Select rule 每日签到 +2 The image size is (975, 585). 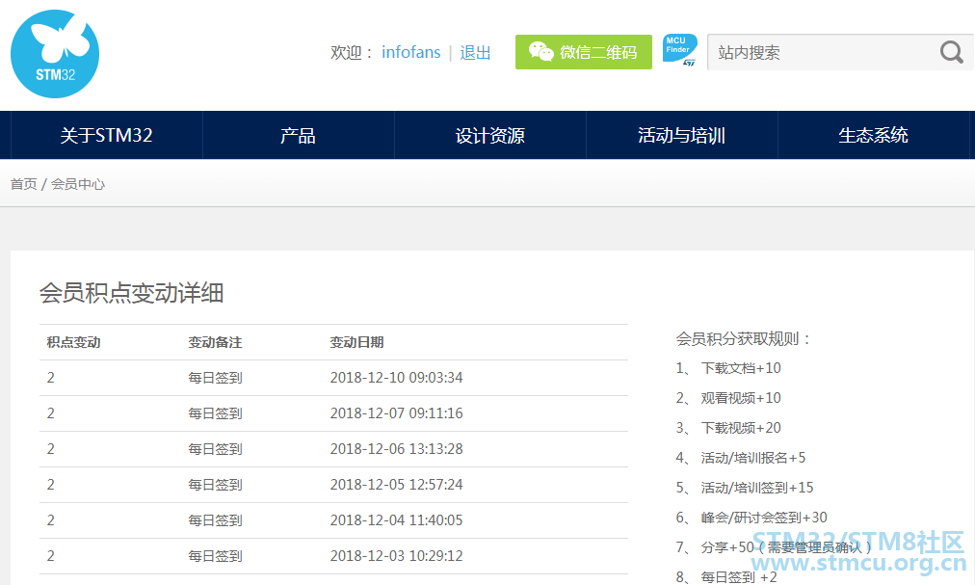(739, 577)
